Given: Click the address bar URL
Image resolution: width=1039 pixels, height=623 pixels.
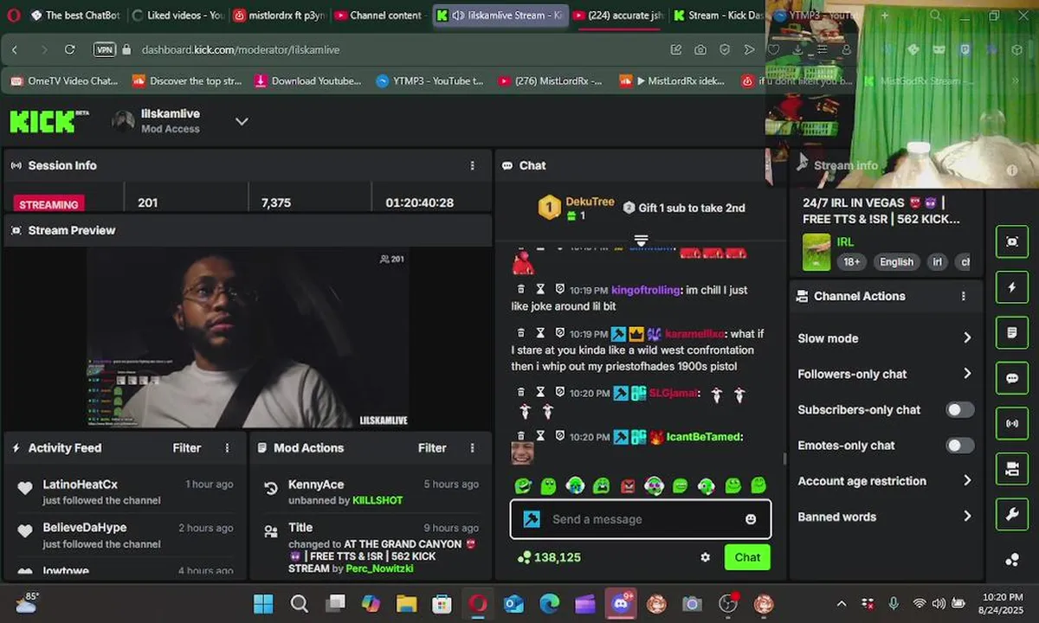Looking at the screenshot, I should coord(241,50).
